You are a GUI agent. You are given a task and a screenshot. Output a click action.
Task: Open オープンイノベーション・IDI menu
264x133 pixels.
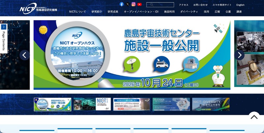click(141, 12)
